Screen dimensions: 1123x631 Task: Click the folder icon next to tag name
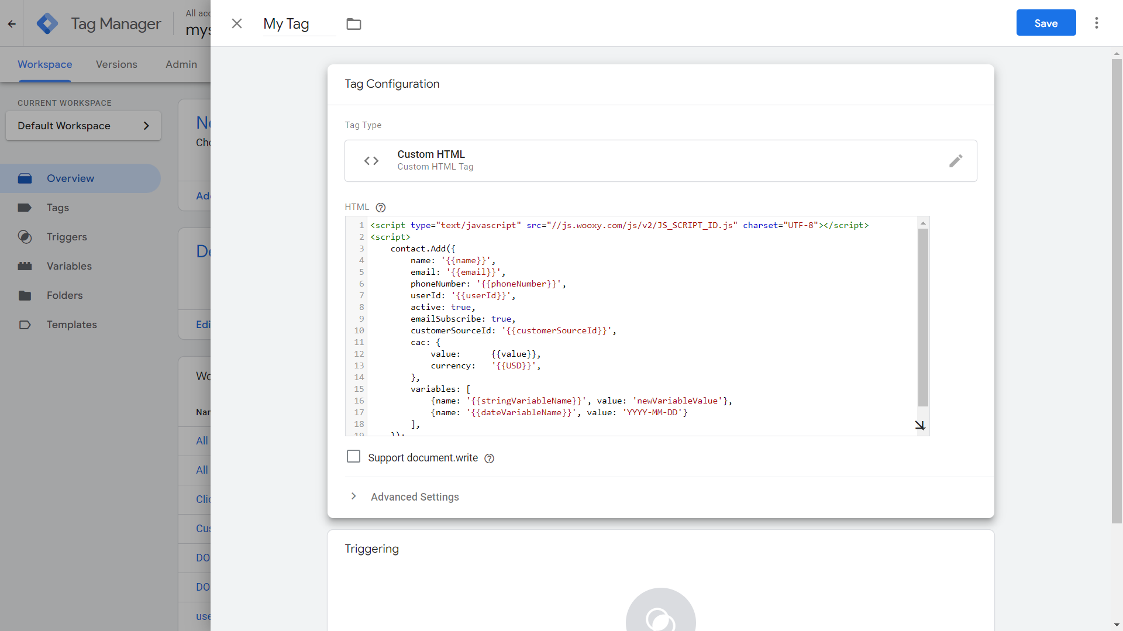(x=354, y=24)
